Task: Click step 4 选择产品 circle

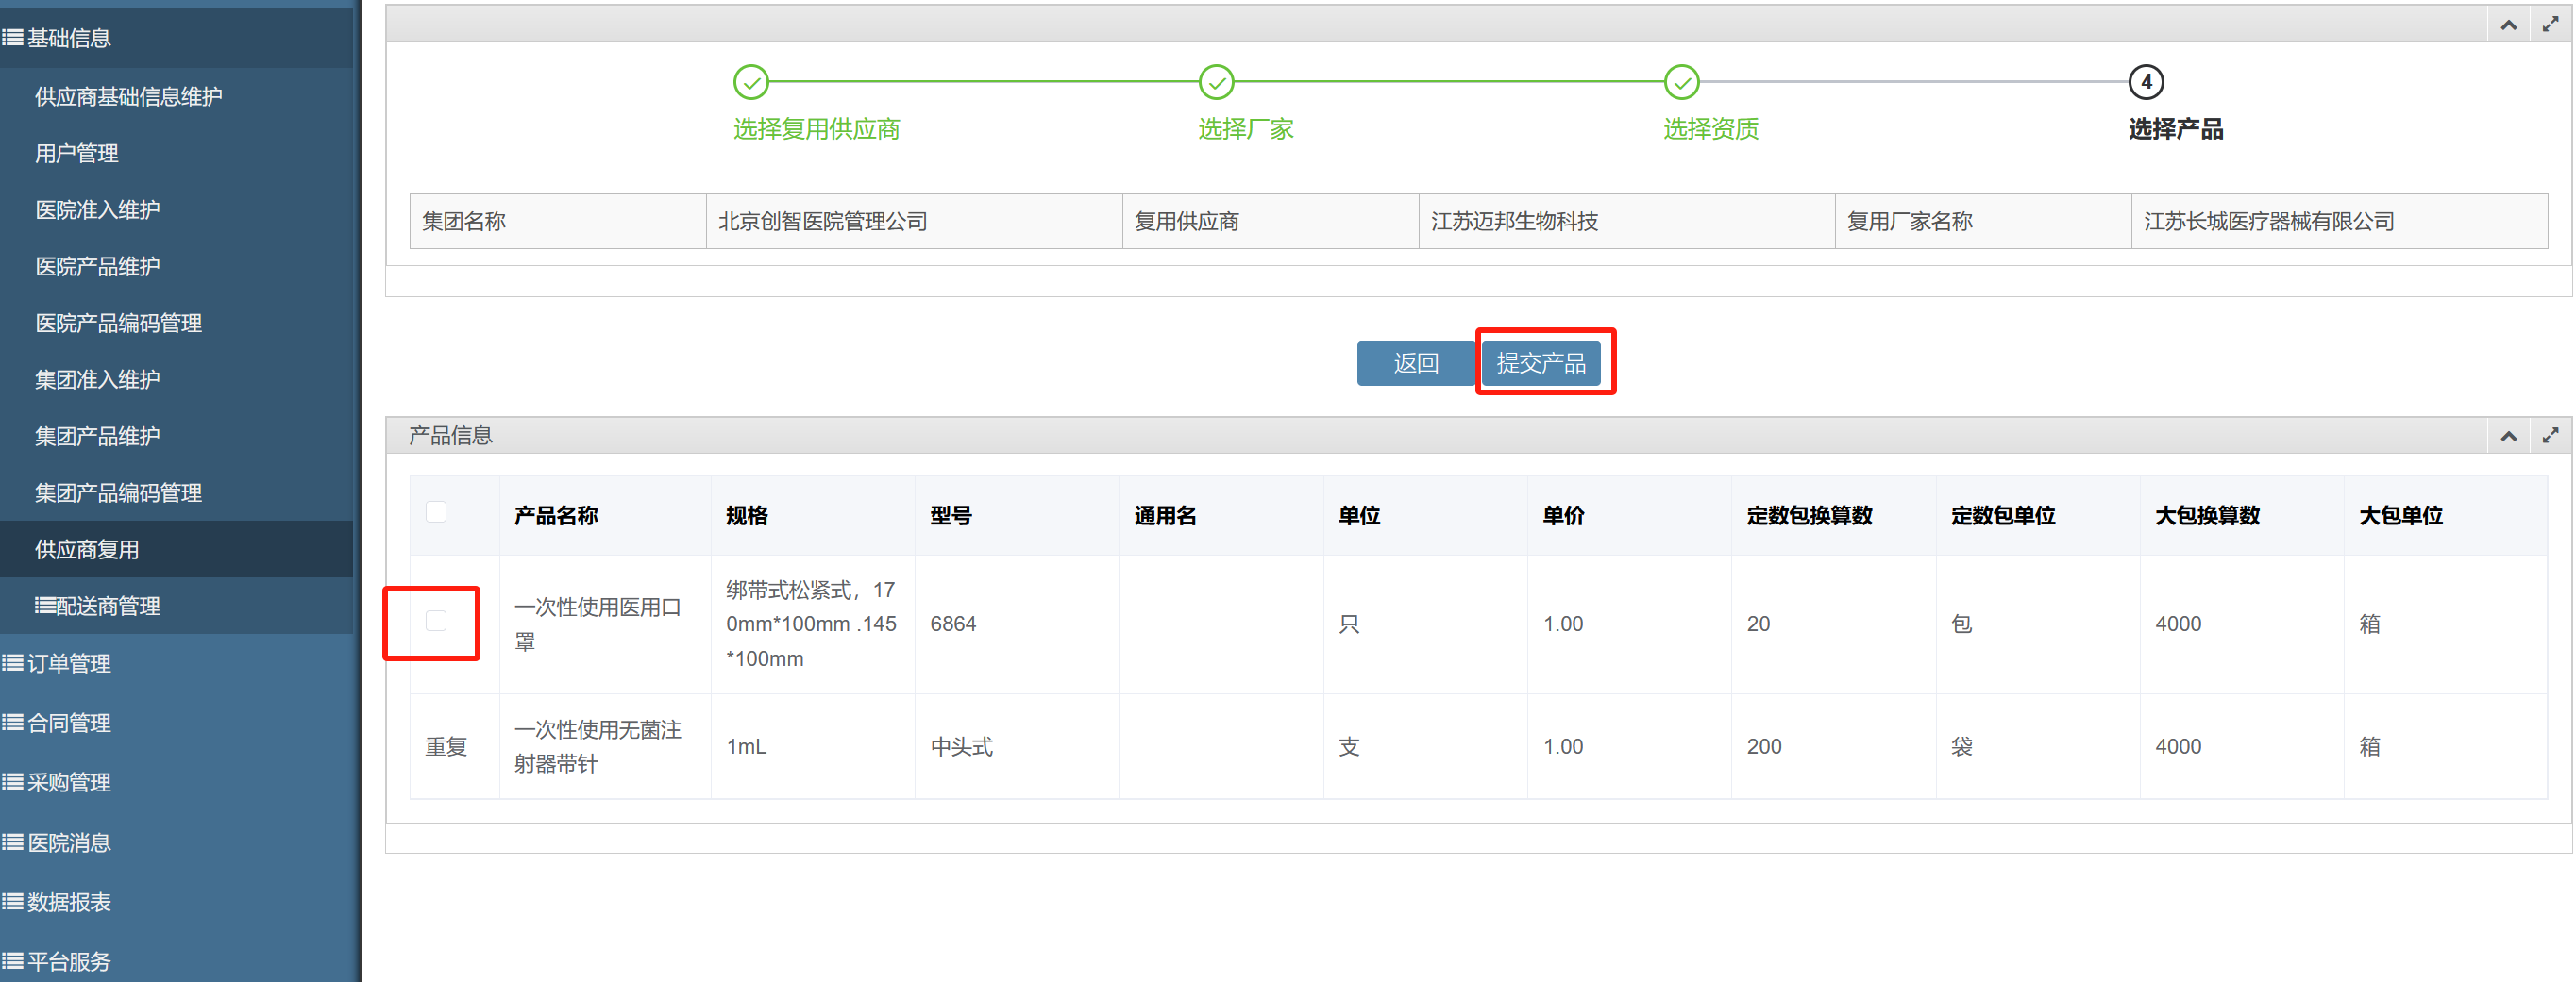Action: [2146, 82]
